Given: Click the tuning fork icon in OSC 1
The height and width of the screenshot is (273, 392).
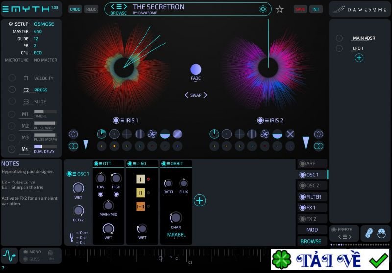Looking at the screenshot, I should (x=72, y=237).
